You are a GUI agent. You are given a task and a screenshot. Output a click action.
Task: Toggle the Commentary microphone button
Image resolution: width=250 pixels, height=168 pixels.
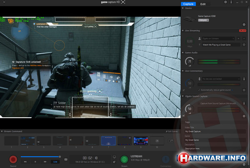pyautogui.click(x=166, y=159)
